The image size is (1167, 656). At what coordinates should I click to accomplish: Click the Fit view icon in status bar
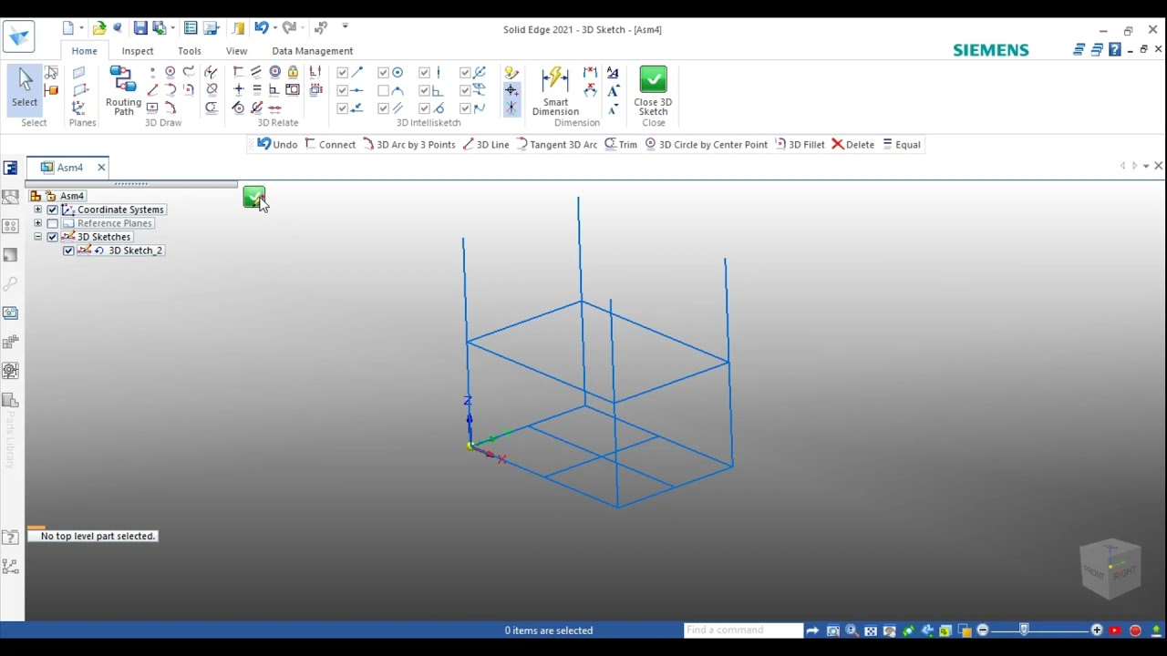click(871, 630)
